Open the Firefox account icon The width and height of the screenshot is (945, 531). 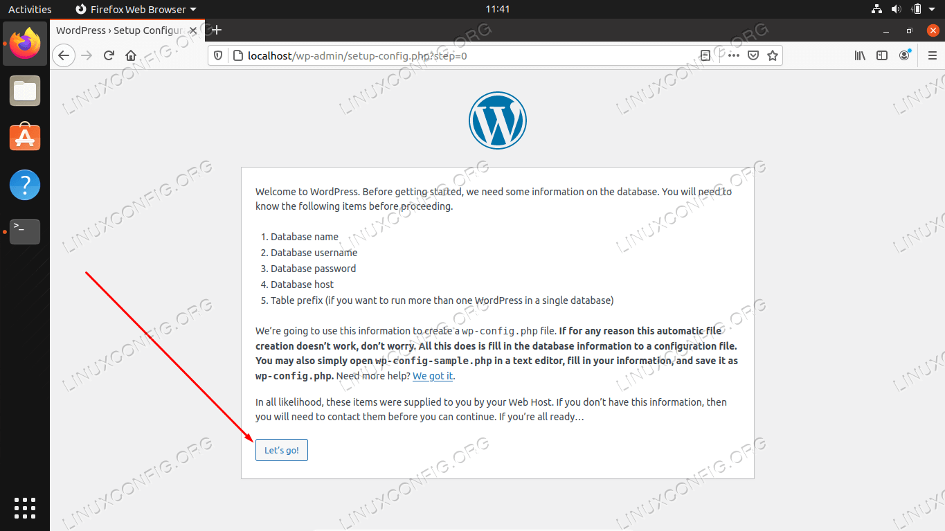coord(904,55)
